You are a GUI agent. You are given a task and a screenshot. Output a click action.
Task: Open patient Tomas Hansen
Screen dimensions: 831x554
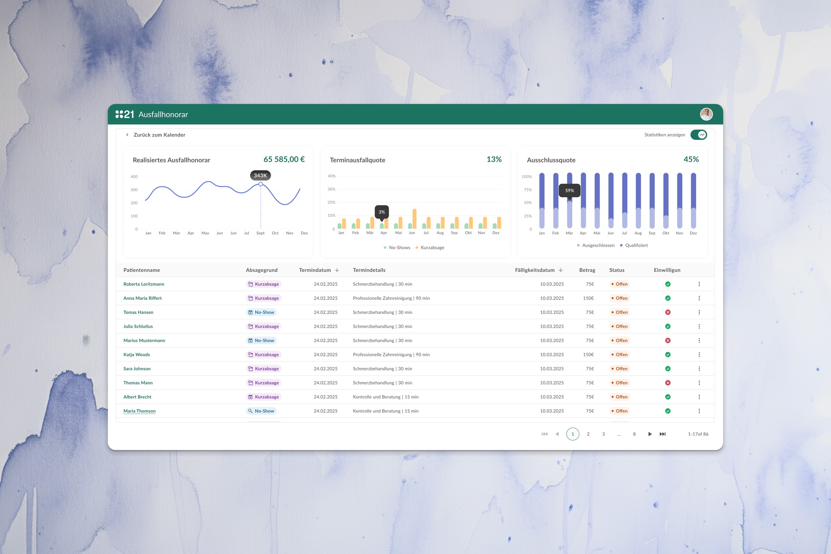tap(138, 312)
